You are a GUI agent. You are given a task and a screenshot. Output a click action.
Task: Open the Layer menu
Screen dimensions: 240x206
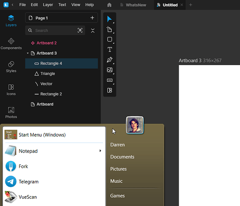coord(48,5)
